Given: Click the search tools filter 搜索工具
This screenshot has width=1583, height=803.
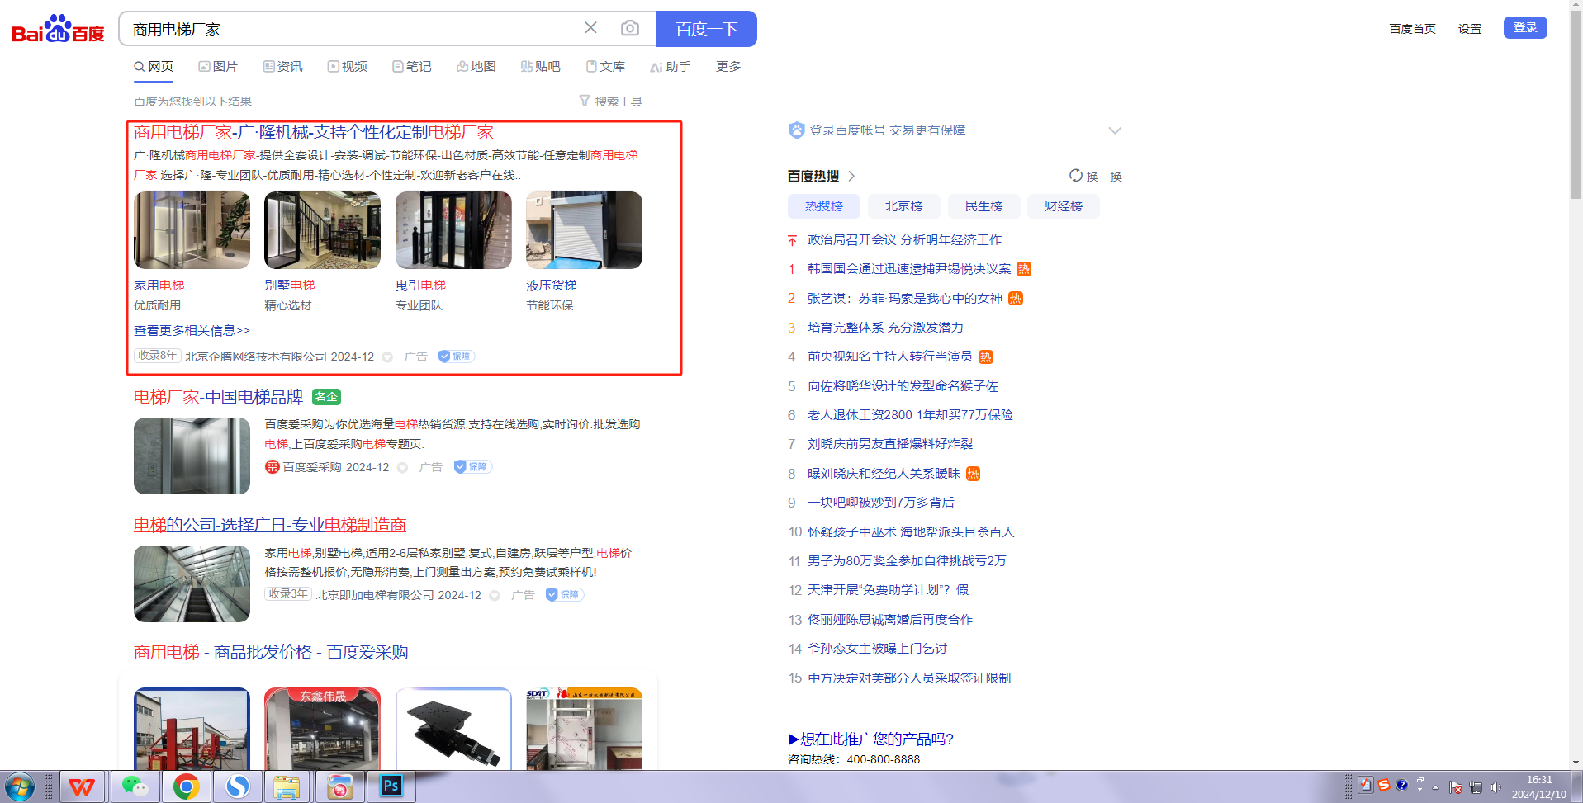Looking at the screenshot, I should (x=610, y=102).
